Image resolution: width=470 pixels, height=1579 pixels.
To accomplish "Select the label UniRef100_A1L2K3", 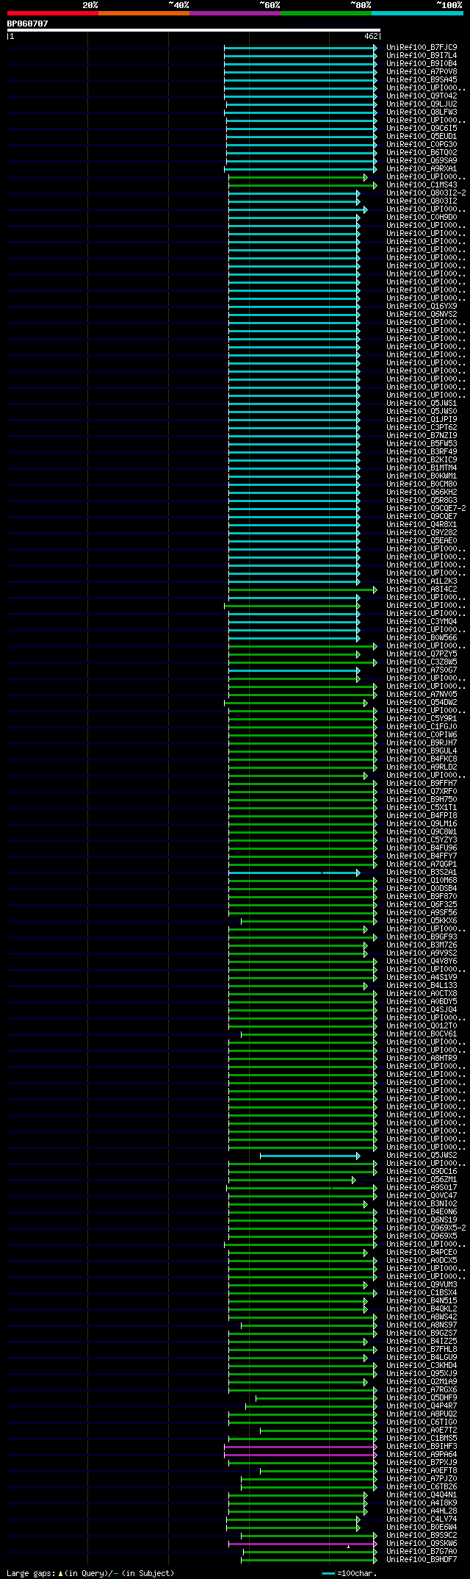I will click(422, 581).
